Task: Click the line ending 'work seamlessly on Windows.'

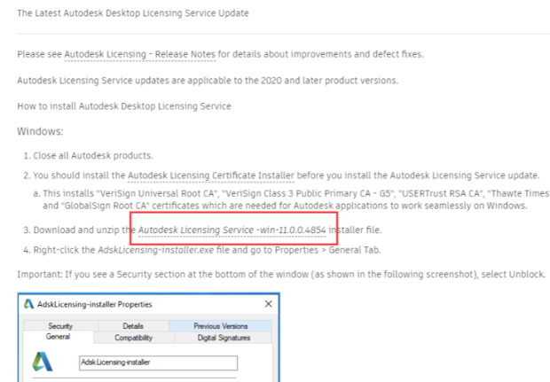Action: coord(285,206)
